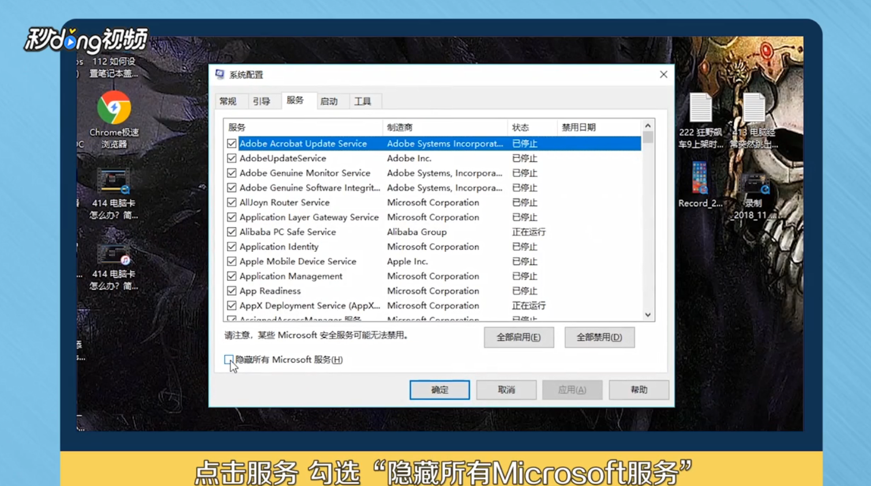Screen dimensions: 871x486
Task: Click the system configuration title bar icon
Action: point(220,74)
